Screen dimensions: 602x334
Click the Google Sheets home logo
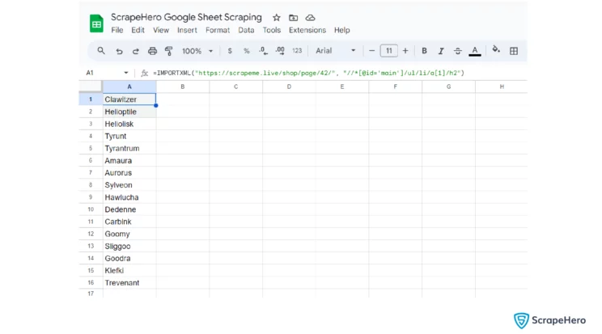pos(96,23)
